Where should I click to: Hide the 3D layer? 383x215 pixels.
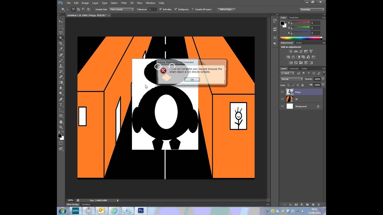click(282, 99)
